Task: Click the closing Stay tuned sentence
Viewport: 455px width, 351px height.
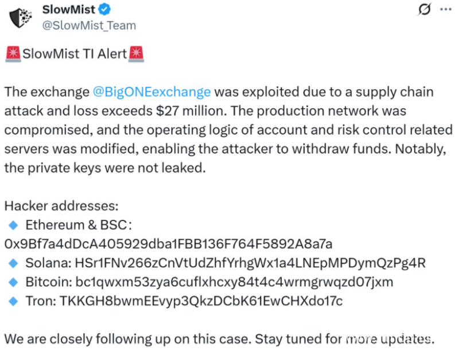Action: tap(218, 338)
